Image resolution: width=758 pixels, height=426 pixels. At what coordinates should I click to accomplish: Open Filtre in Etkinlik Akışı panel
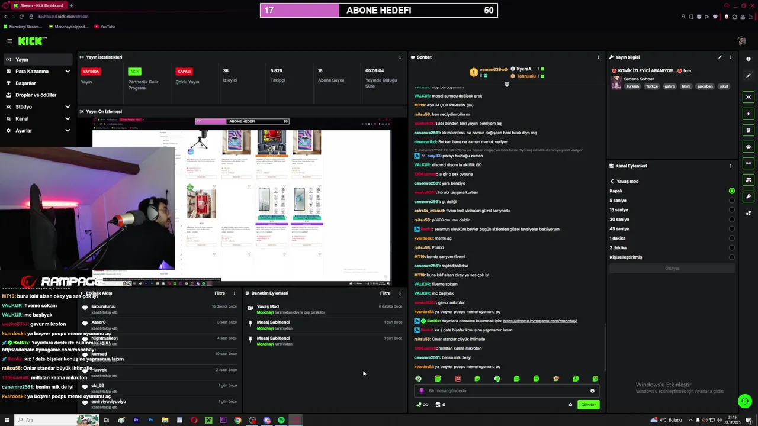click(220, 293)
